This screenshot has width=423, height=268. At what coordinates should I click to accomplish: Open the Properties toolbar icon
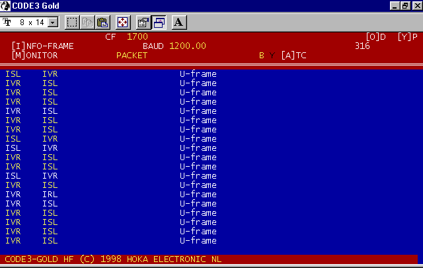coord(143,22)
